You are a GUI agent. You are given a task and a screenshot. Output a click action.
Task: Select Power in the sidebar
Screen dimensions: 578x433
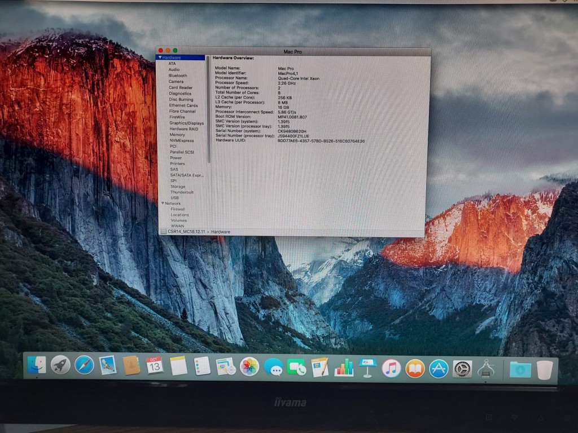(x=176, y=158)
